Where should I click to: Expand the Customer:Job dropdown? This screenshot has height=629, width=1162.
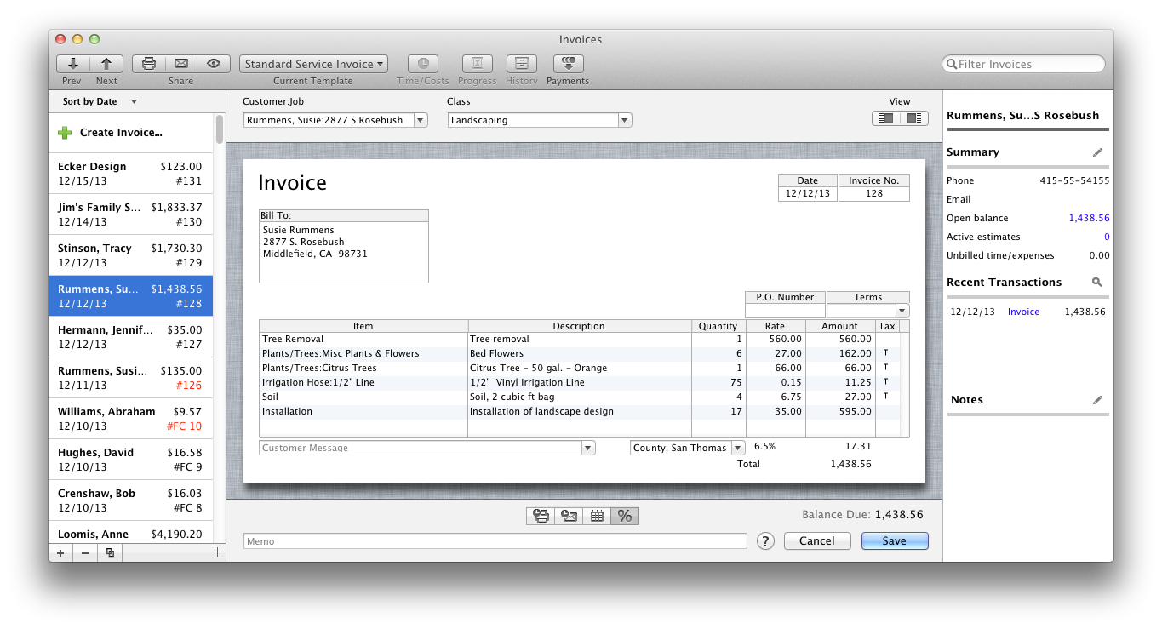pos(421,120)
